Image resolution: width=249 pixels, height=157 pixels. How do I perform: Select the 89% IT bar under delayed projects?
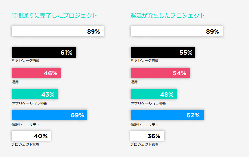177,31
